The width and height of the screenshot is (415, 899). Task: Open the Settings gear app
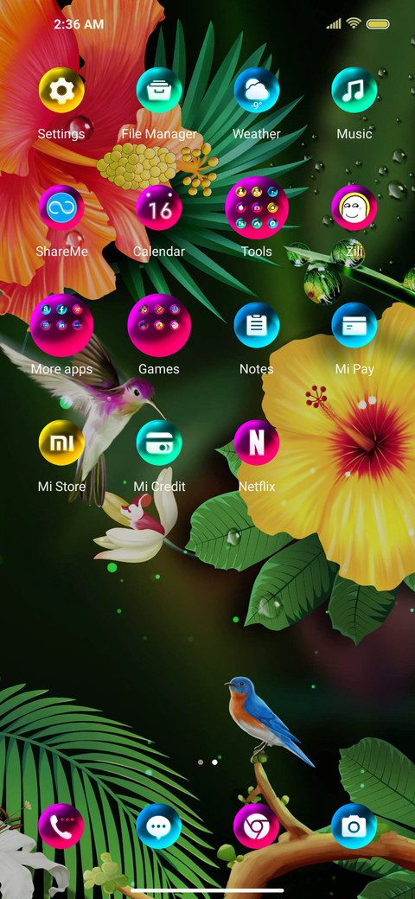coord(61,90)
